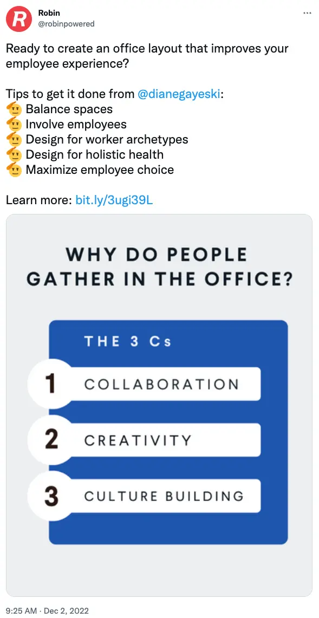This screenshot has width=319, height=618.
Task: Follow the bit.ly/3ugi39L link
Action: [x=114, y=200]
